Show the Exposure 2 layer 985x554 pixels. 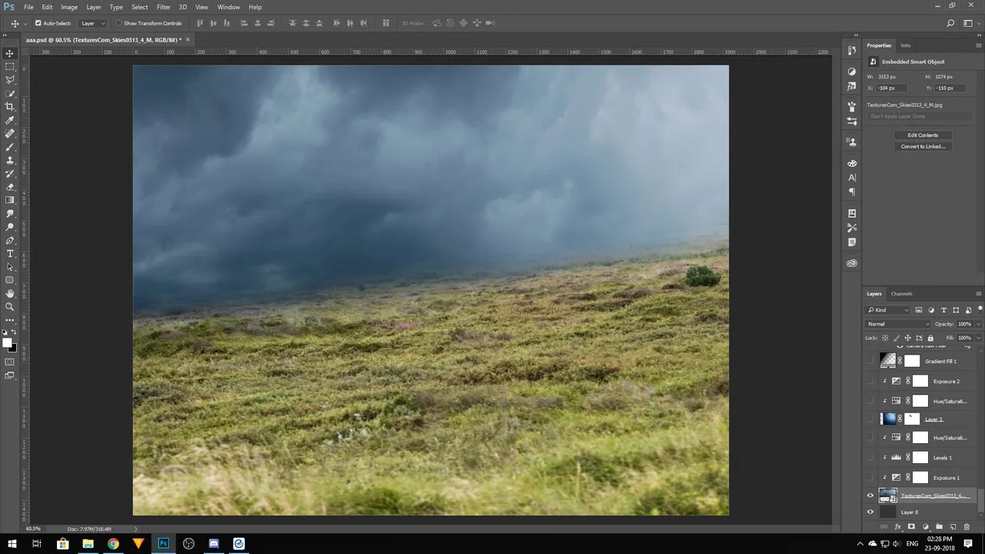click(x=870, y=381)
